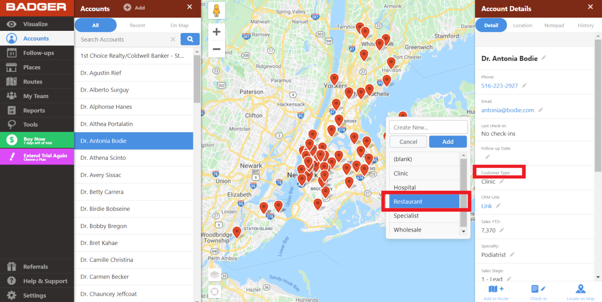Switch to the Location tab

[x=523, y=26]
